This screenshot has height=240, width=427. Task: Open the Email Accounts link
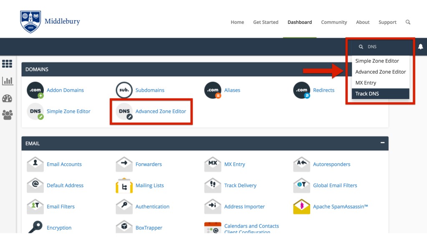click(x=64, y=164)
